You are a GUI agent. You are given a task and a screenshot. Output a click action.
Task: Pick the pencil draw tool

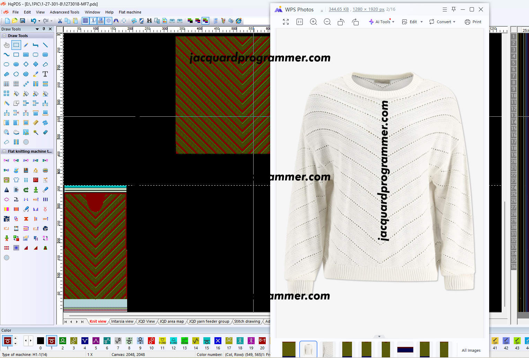tap(26, 45)
